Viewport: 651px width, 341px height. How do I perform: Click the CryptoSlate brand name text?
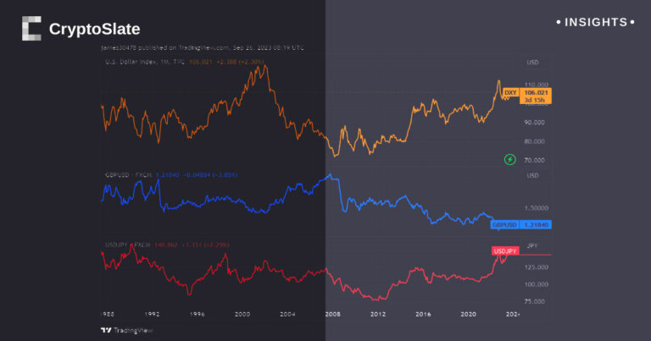point(95,30)
